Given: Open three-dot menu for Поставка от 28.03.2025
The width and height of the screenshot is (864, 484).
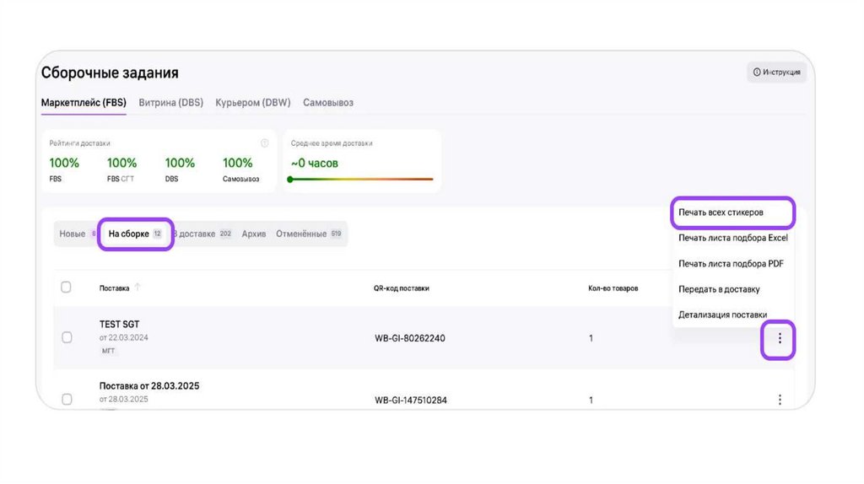Looking at the screenshot, I should [779, 400].
